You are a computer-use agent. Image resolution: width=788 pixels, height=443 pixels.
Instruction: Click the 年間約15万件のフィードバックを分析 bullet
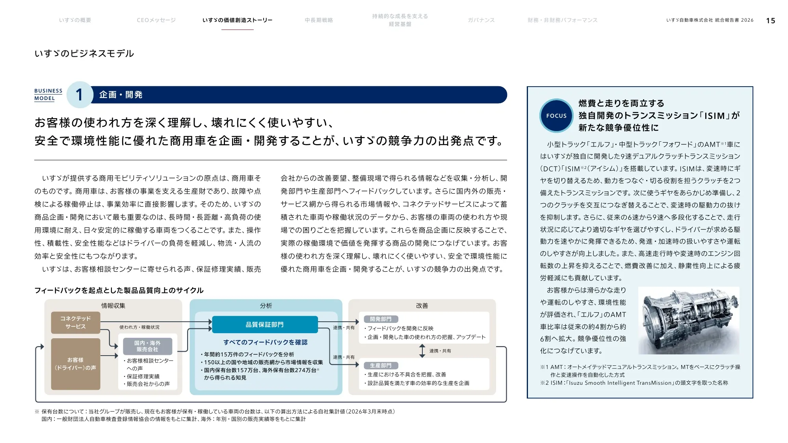click(247, 354)
